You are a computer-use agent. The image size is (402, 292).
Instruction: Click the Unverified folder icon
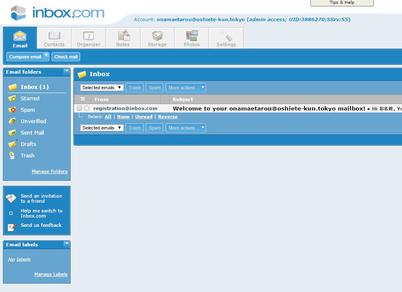click(x=12, y=121)
